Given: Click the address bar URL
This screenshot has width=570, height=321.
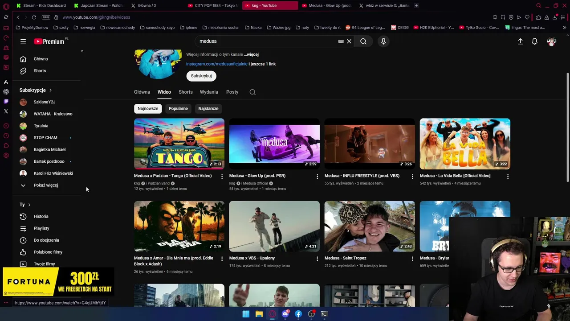Looking at the screenshot, I should point(96,17).
